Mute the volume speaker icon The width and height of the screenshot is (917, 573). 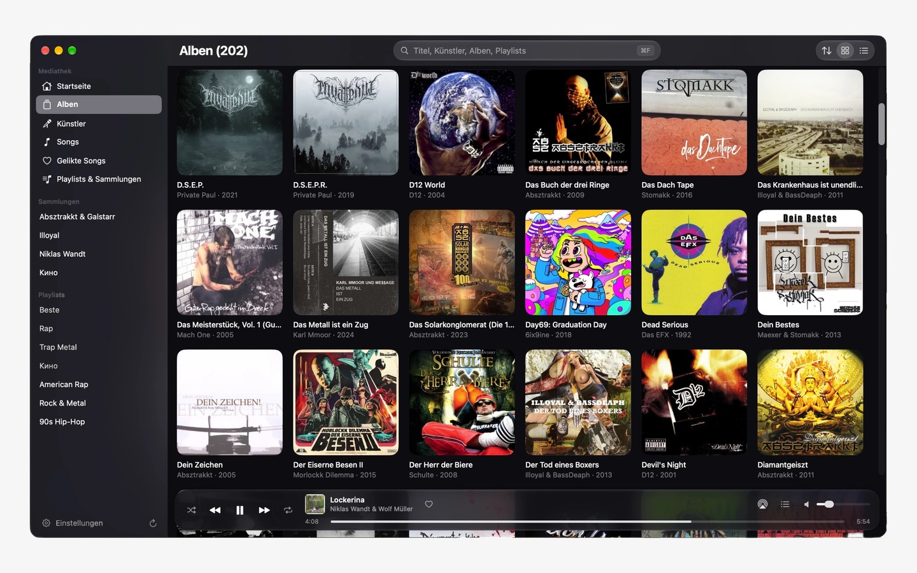pos(807,504)
